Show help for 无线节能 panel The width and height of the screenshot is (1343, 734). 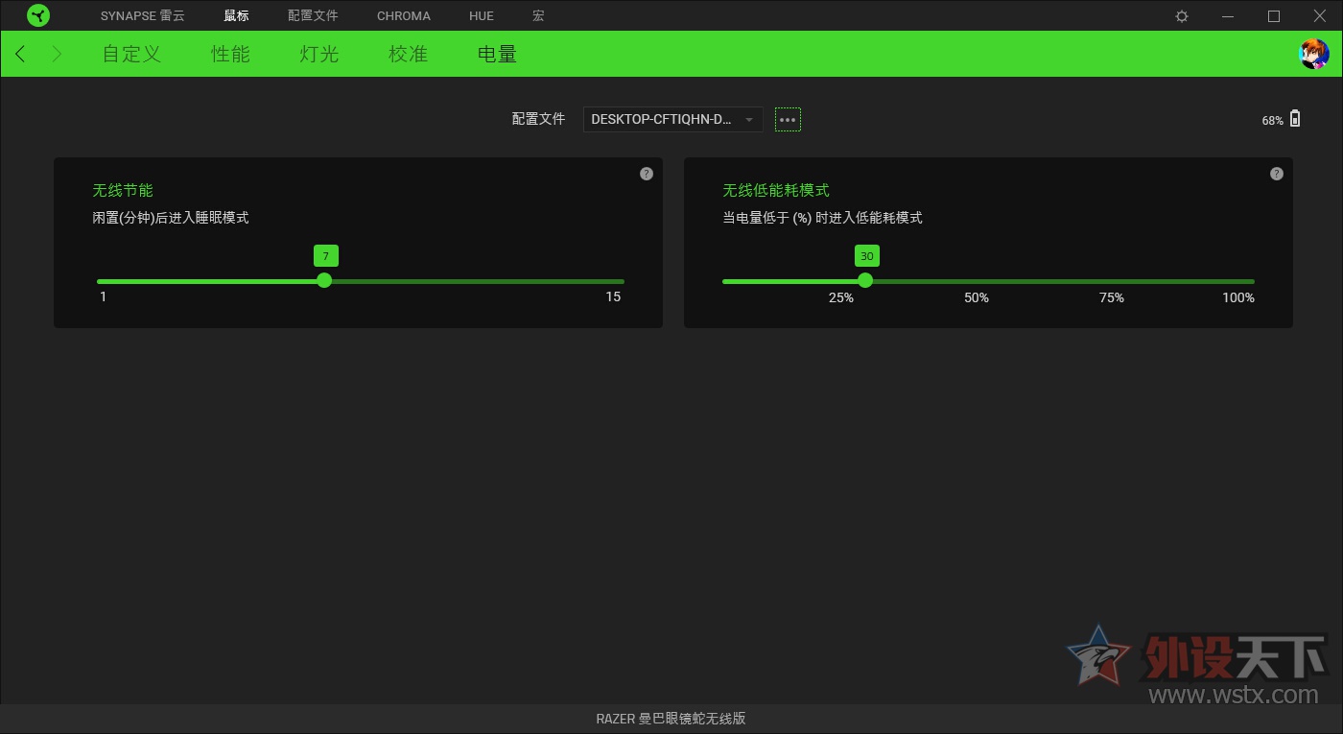(647, 174)
